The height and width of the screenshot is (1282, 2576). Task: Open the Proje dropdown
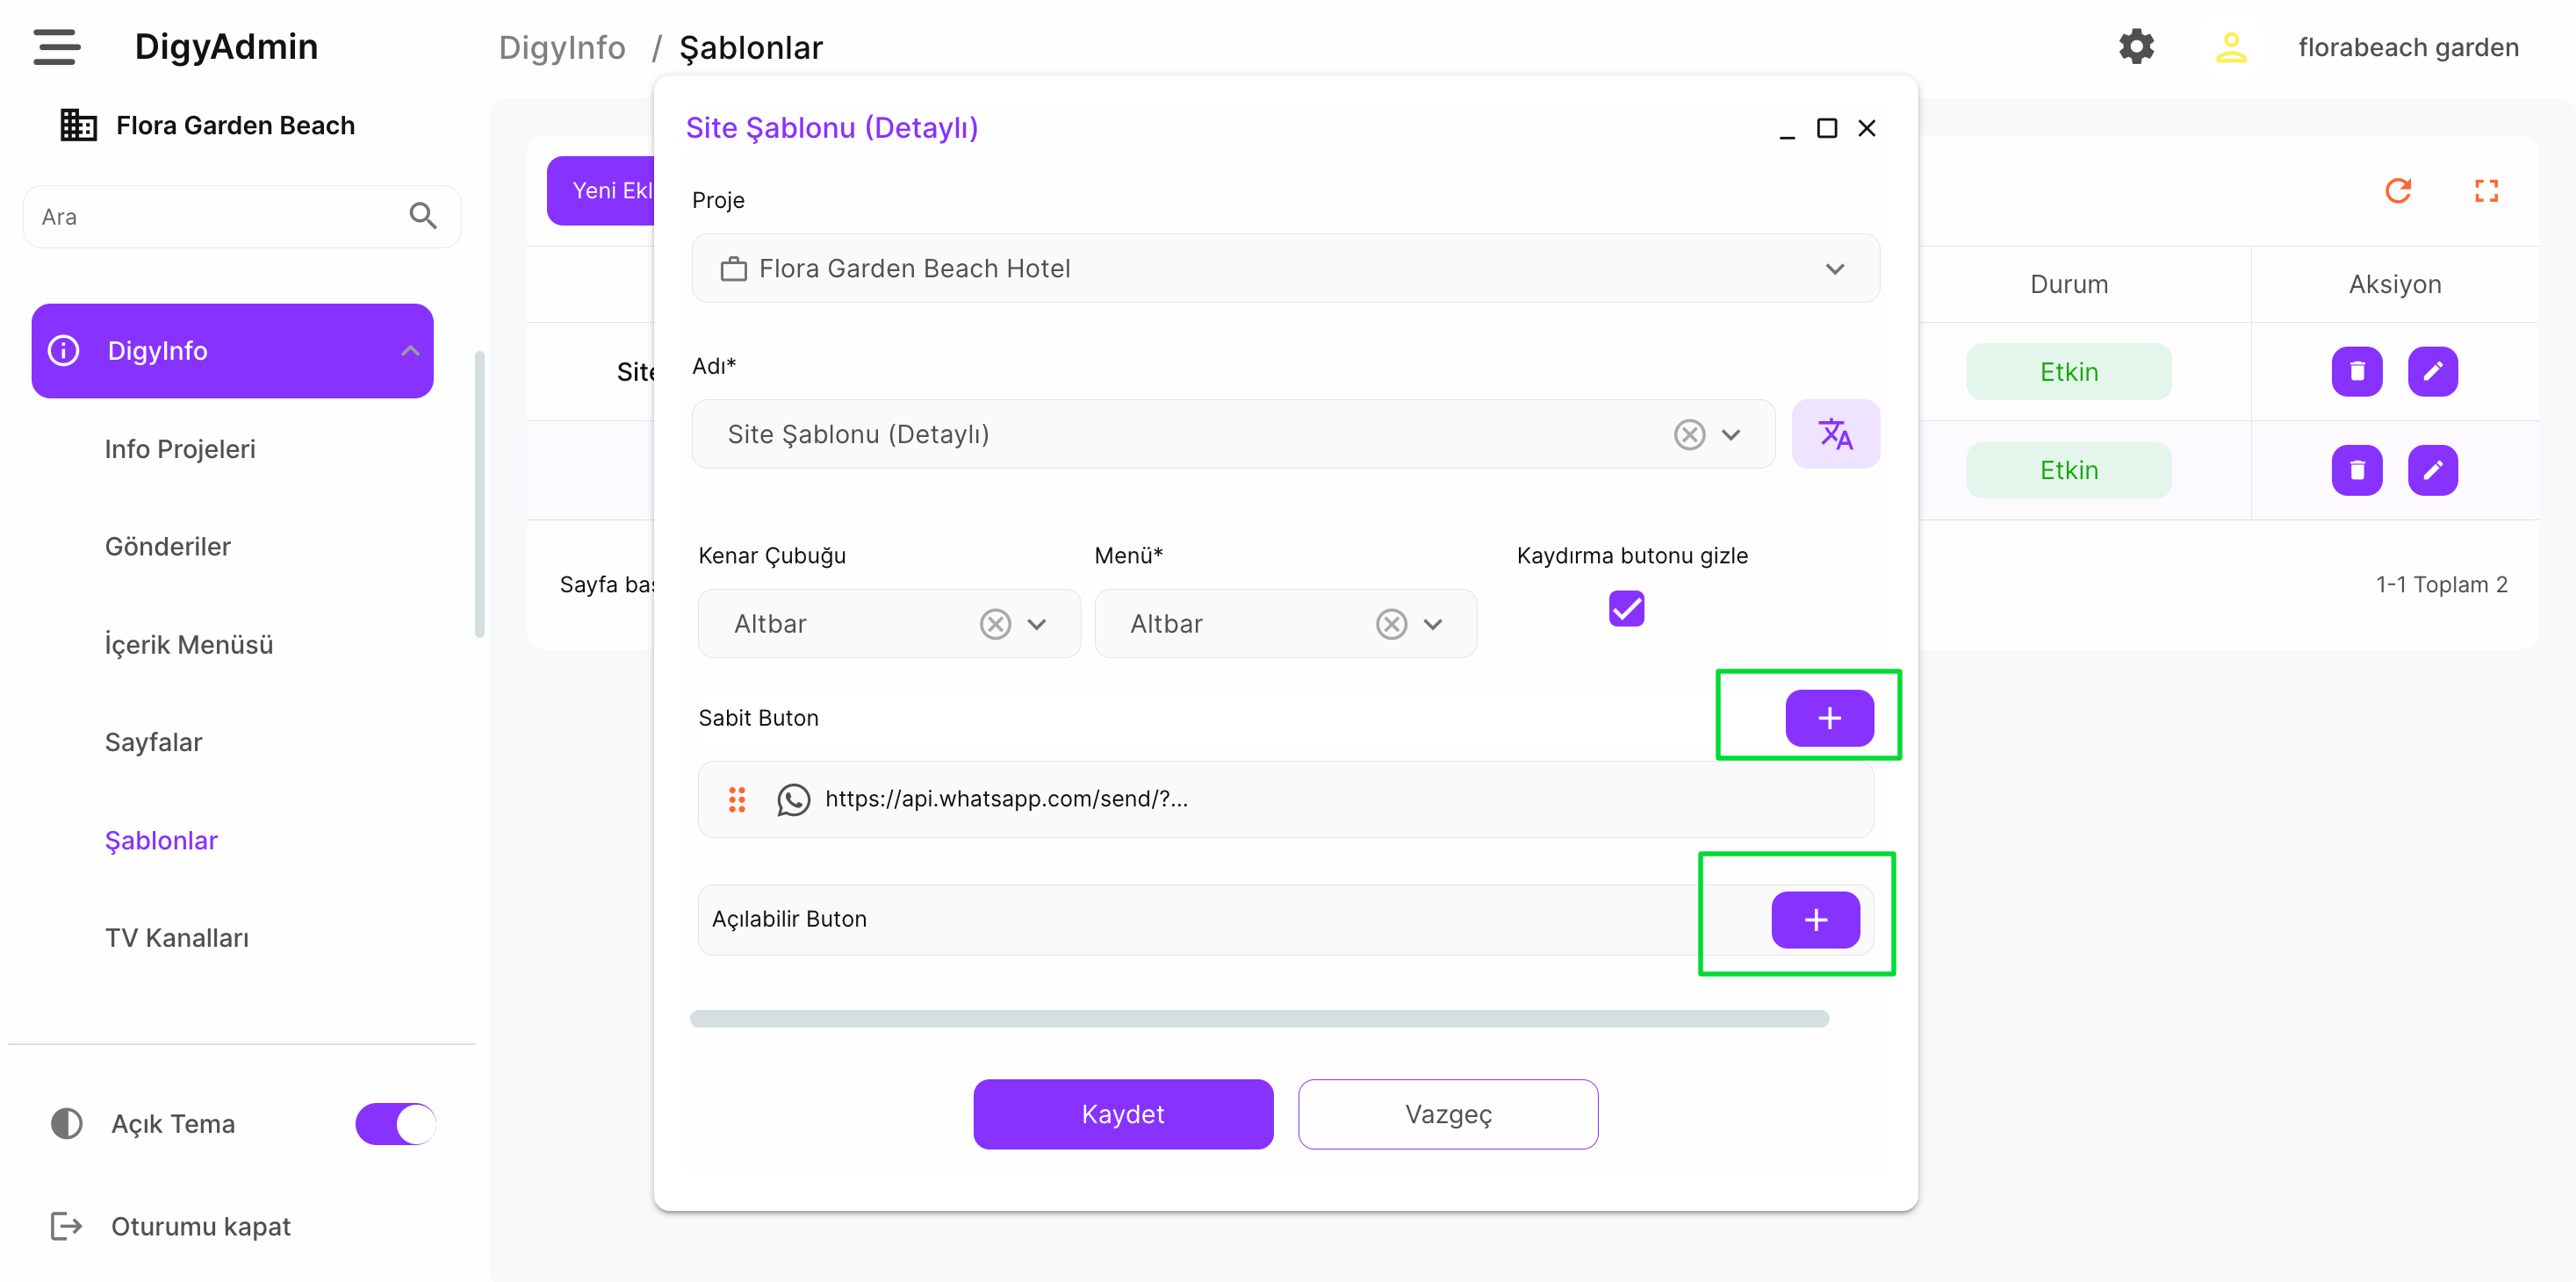[1285, 269]
